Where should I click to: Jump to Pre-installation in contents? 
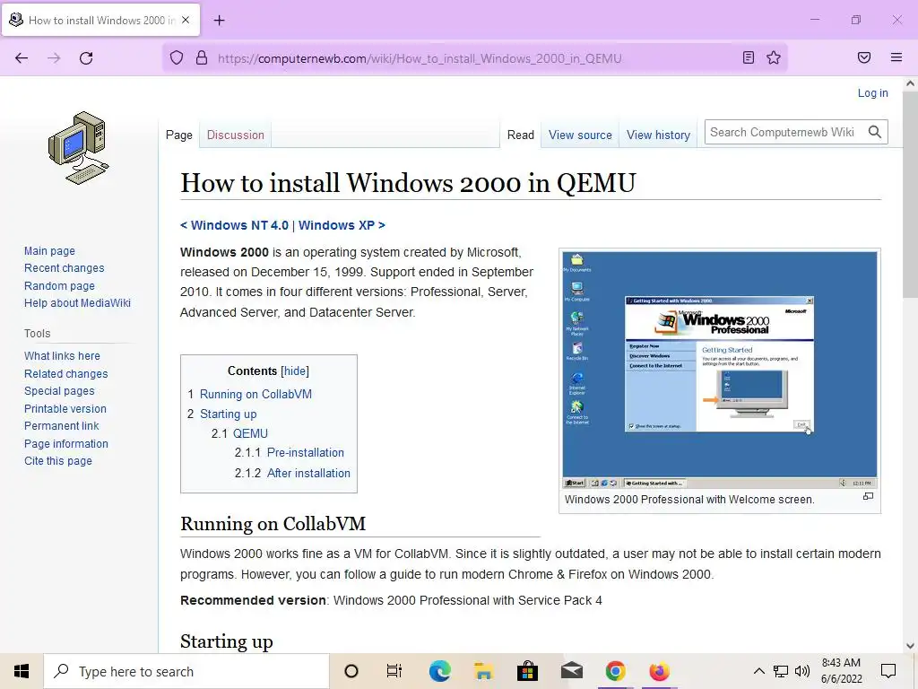click(x=305, y=453)
